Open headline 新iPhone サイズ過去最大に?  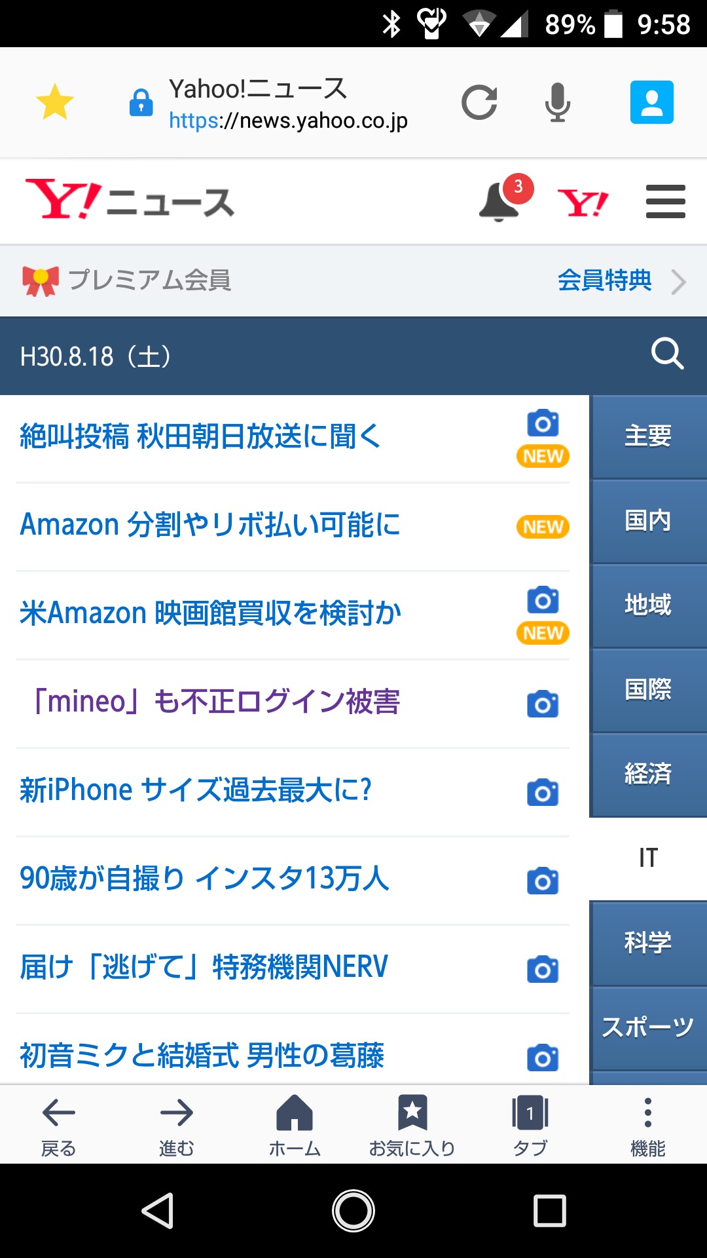pos(196,790)
